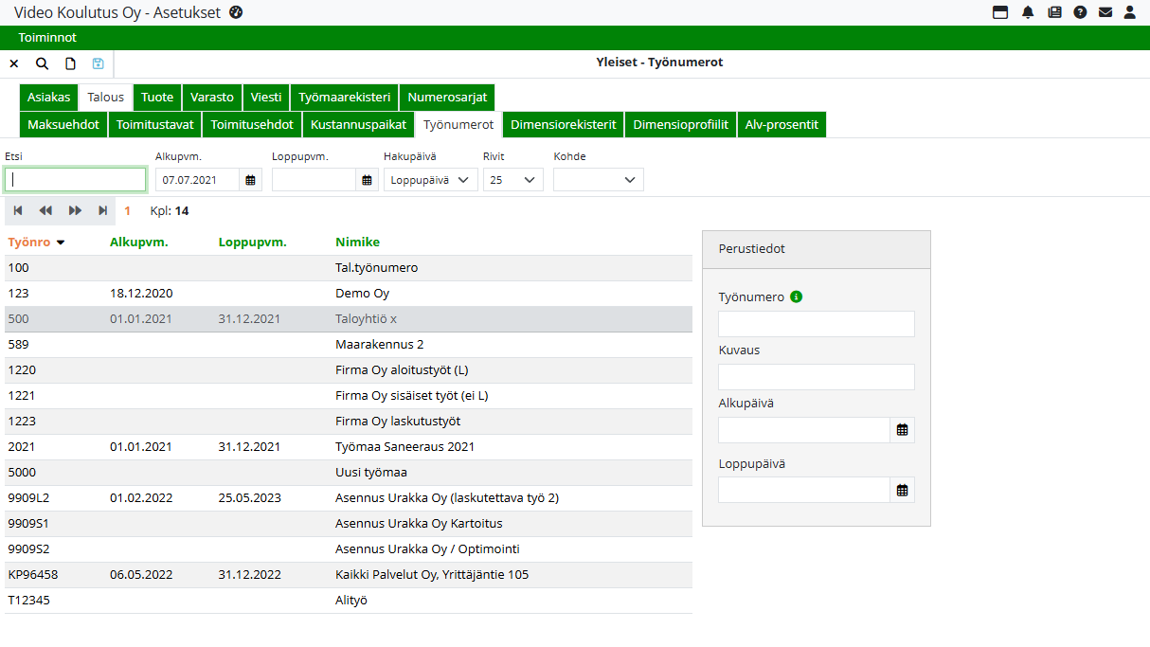1150x647 pixels.
Task: Open the Työmaarekisteri tab
Action: click(x=344, y=97)
